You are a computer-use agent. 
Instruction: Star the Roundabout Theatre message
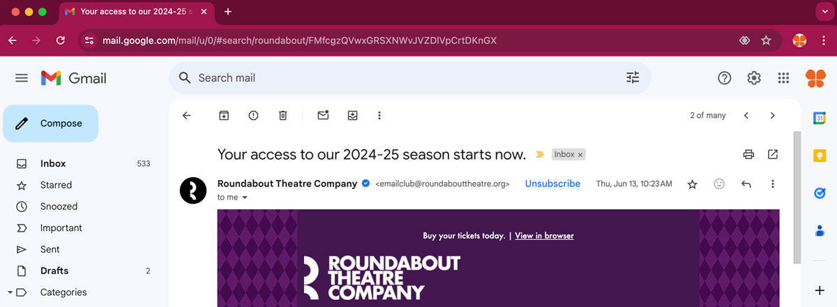tap(692, 184)
